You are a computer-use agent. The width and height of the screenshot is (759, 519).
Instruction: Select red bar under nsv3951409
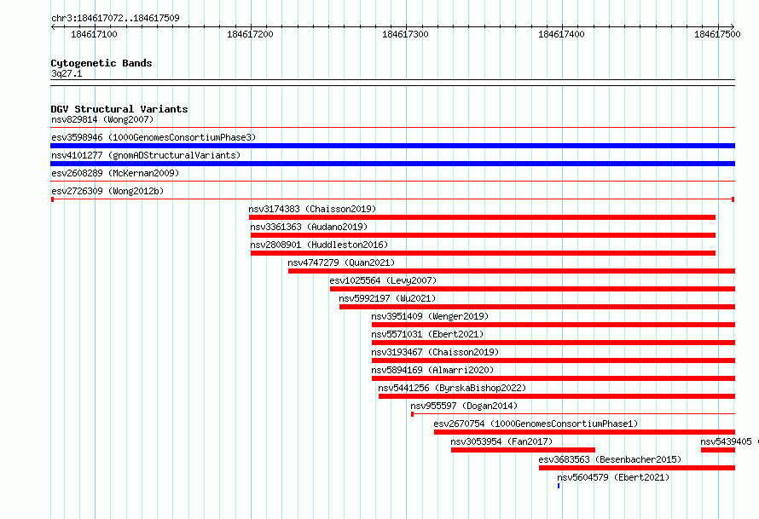coord(553,325)
